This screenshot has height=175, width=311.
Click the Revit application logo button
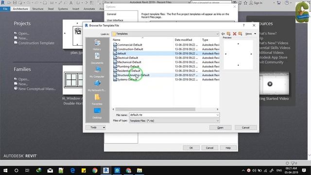pyautogui.click(x=3, y=2)
